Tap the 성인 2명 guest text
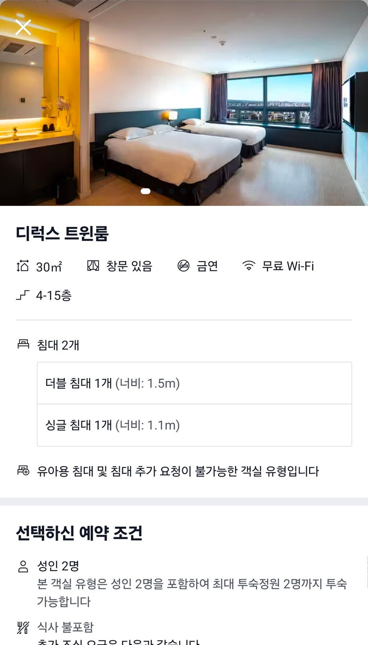Viewport: 368px width, 645px height. click(x=58, y=567)
